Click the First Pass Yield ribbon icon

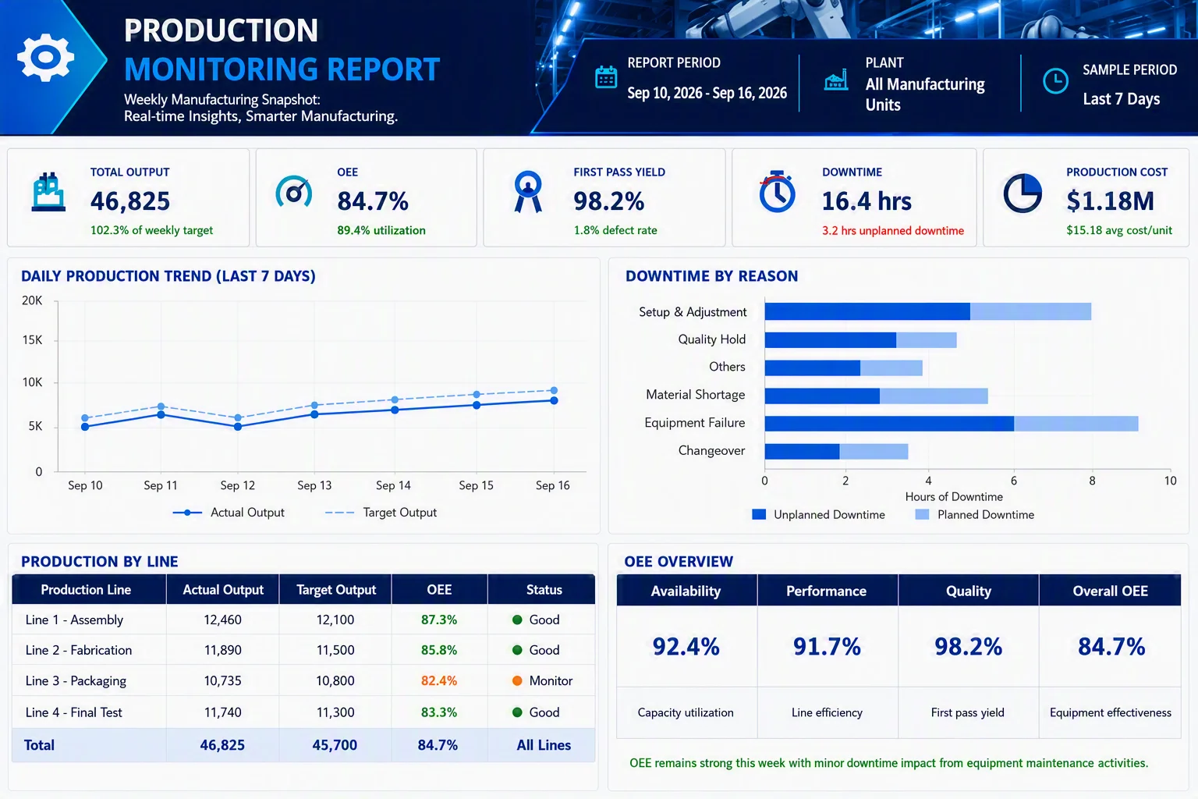point(528,192)
